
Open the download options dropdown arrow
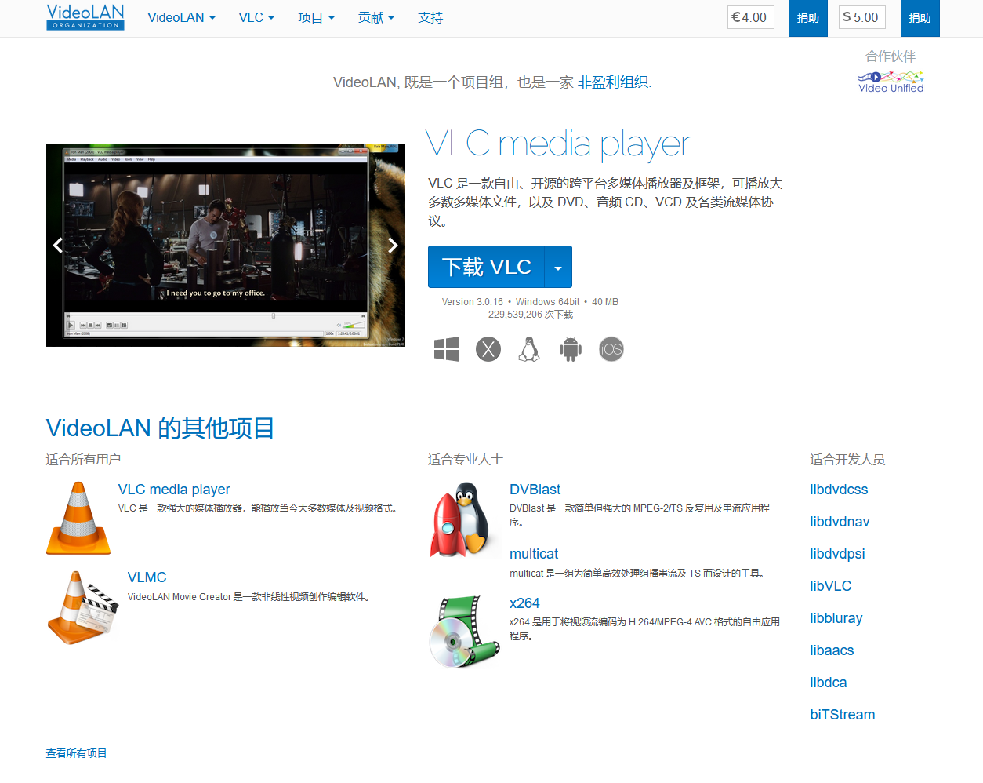click(558, 268)
